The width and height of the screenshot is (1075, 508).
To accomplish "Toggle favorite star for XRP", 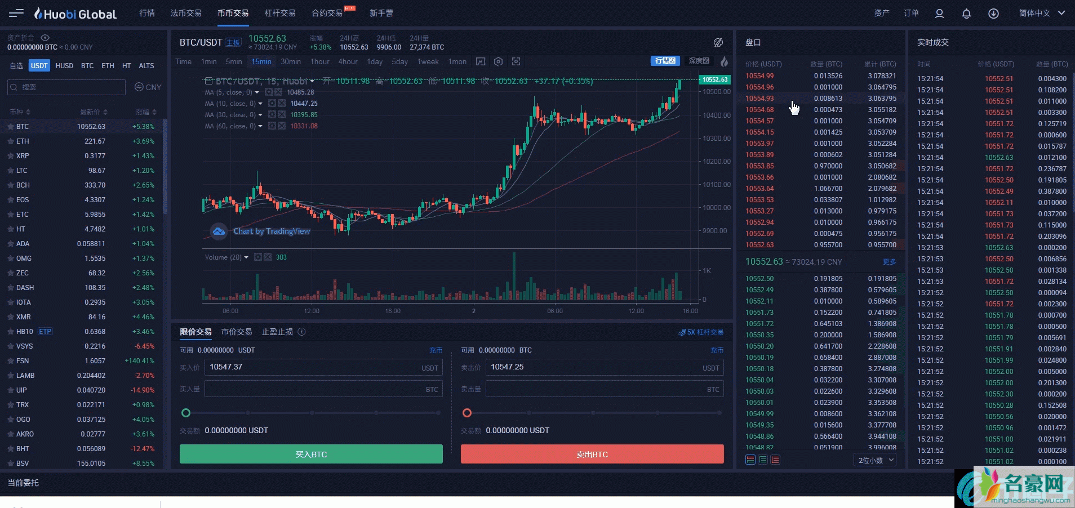I will pos(11,156).
